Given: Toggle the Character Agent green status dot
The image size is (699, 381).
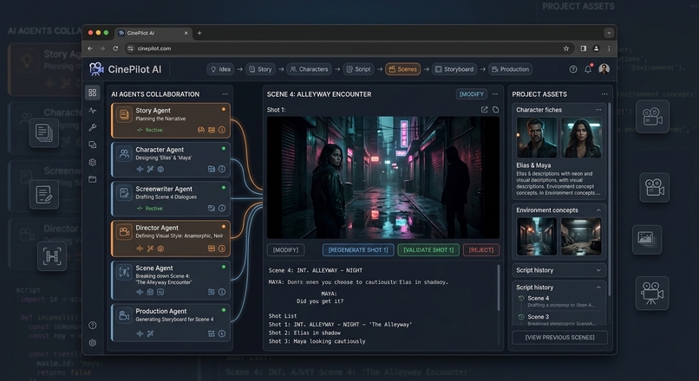Looking at the screenshot, I should (224, 148).
